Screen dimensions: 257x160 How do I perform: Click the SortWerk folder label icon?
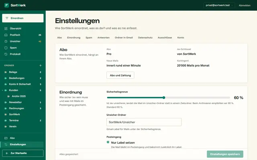pyautogui.click(x=6, y=114)
